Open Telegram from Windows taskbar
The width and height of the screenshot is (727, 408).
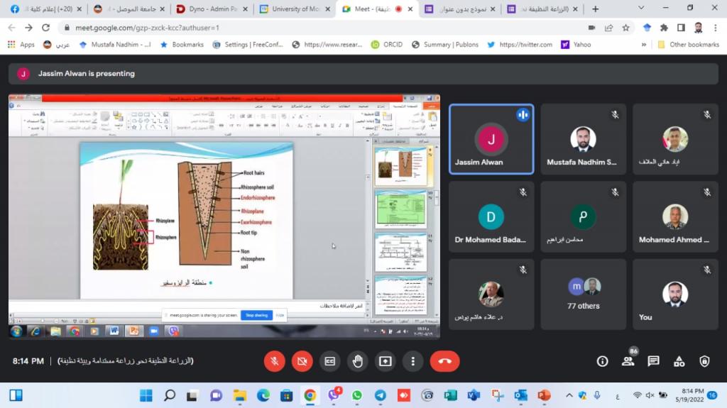tap(380, 395)
